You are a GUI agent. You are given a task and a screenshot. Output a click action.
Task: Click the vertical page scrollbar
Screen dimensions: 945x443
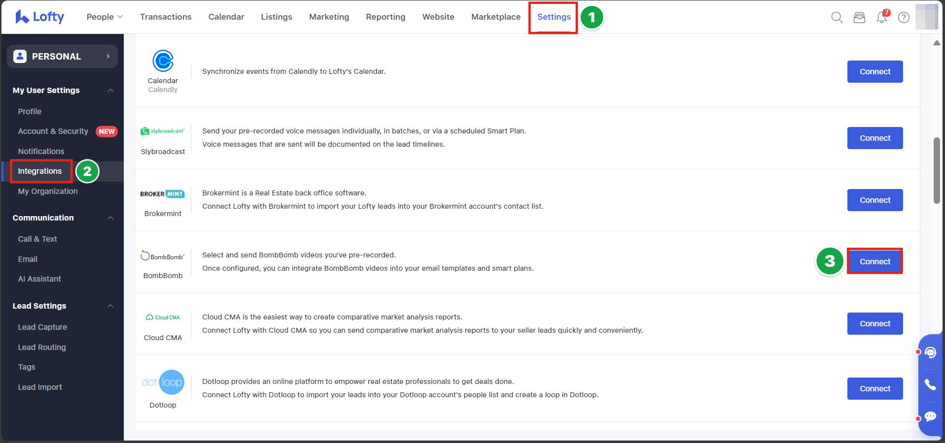click(937, 170)
